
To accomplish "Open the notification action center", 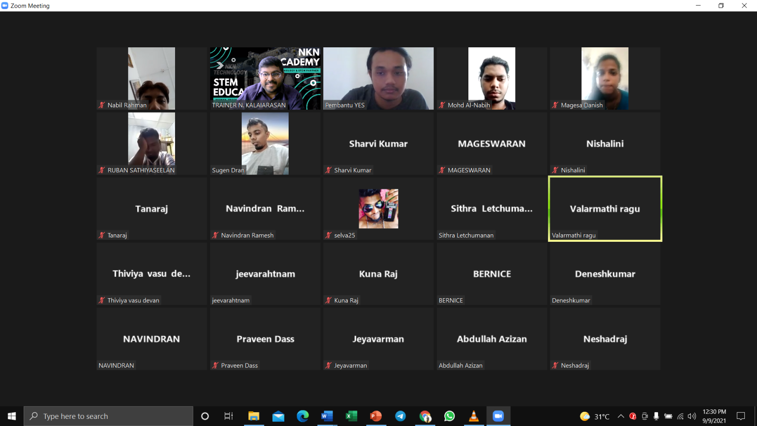I will (741, 416).
